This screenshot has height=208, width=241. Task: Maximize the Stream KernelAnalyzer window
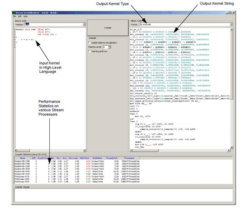tap(230, 13)
